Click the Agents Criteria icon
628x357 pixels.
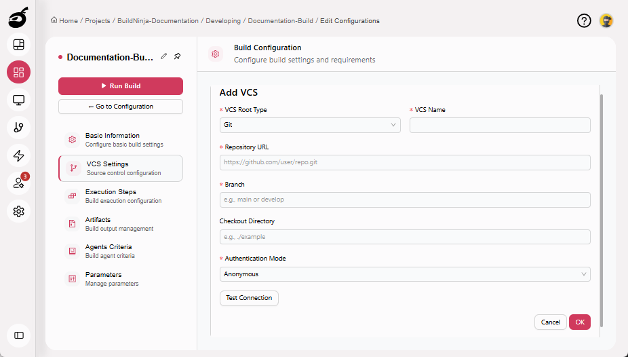72,251
